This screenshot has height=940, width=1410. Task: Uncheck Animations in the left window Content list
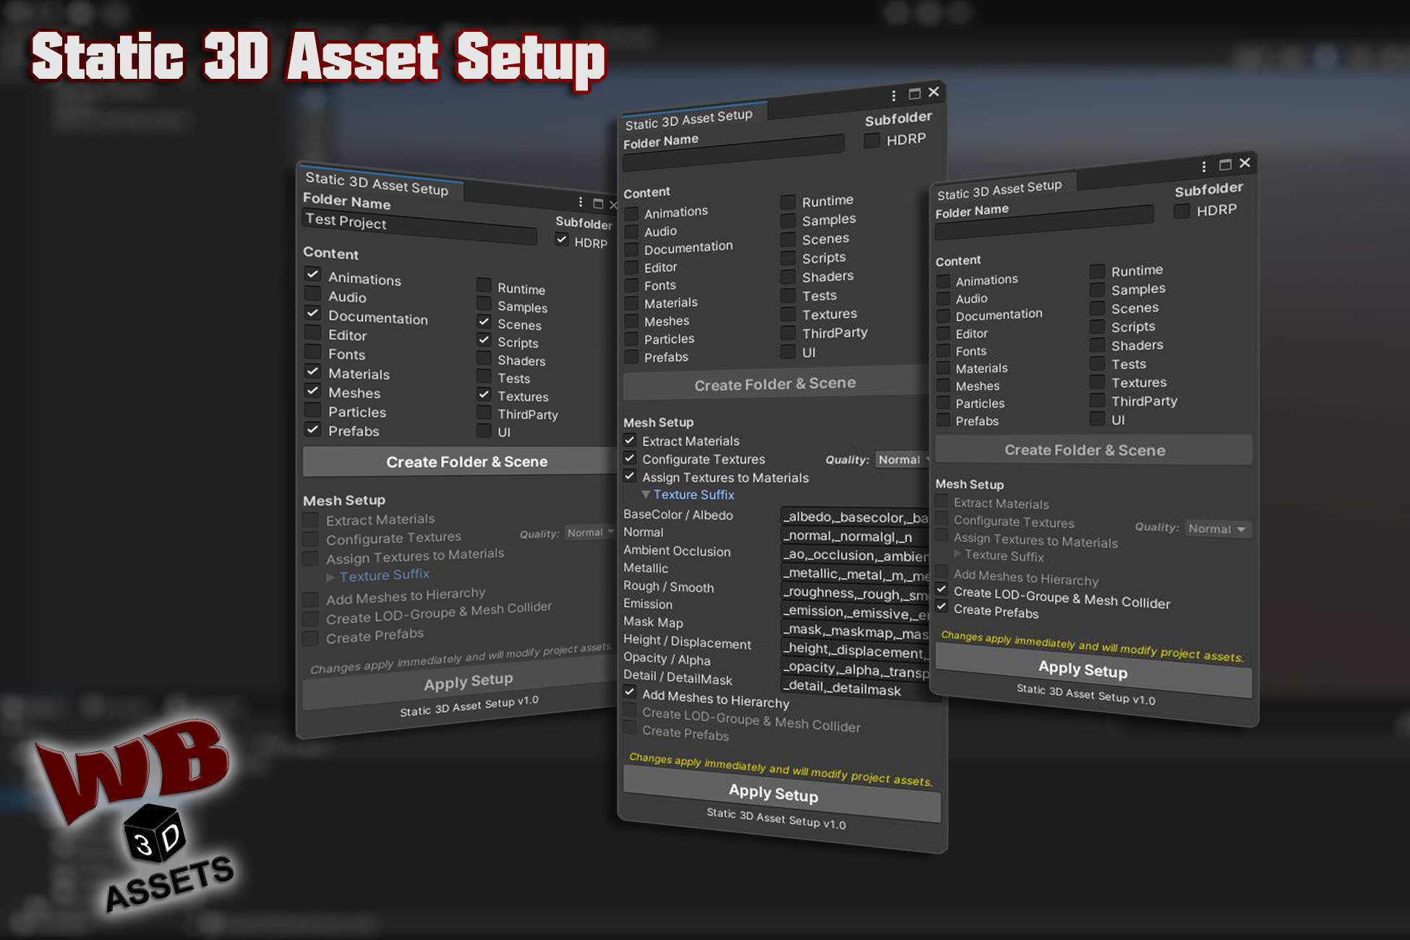tap(312, 275)
